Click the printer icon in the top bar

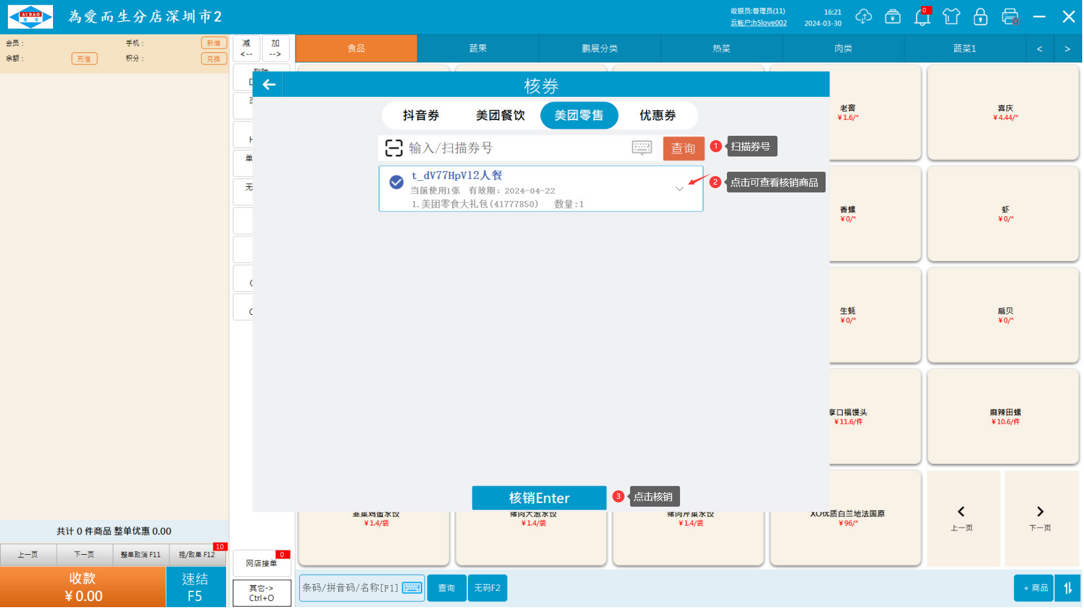pos(1010,16)
